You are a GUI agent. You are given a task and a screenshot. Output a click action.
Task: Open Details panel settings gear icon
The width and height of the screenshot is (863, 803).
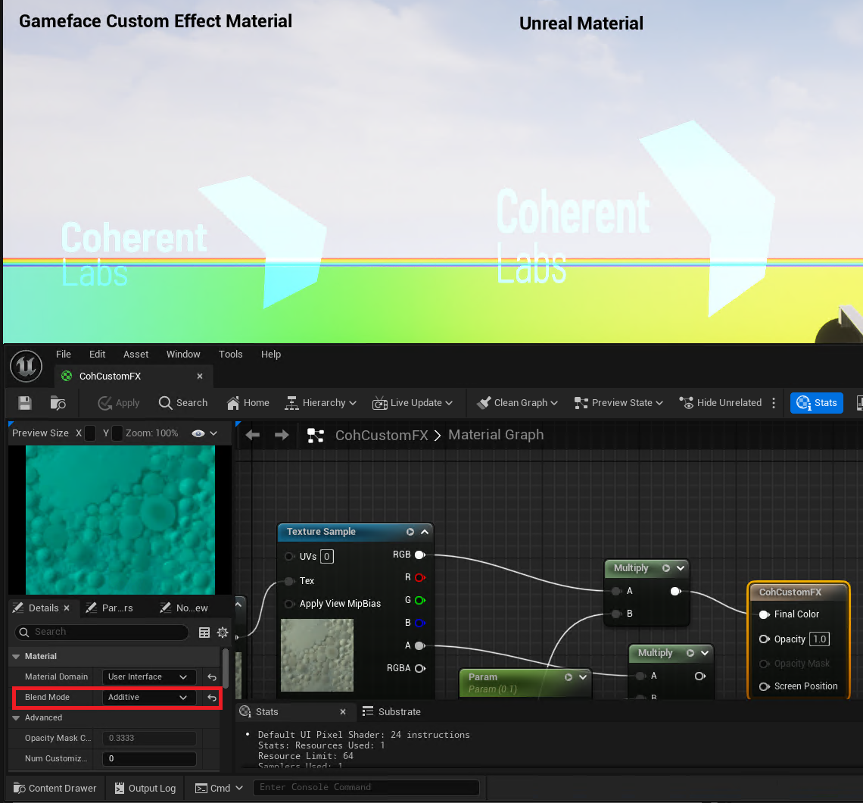[223, 633]
